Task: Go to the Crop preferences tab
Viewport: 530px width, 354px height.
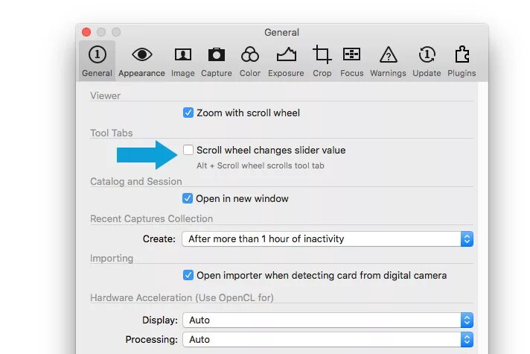Action: coord(322,62)
